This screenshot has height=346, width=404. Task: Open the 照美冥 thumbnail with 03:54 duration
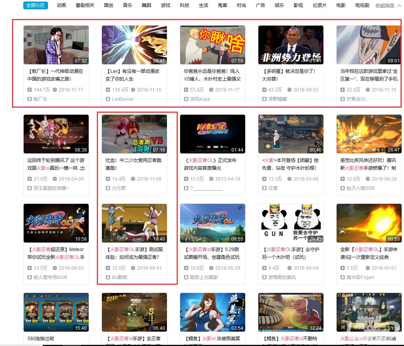(x=213, y=312)
